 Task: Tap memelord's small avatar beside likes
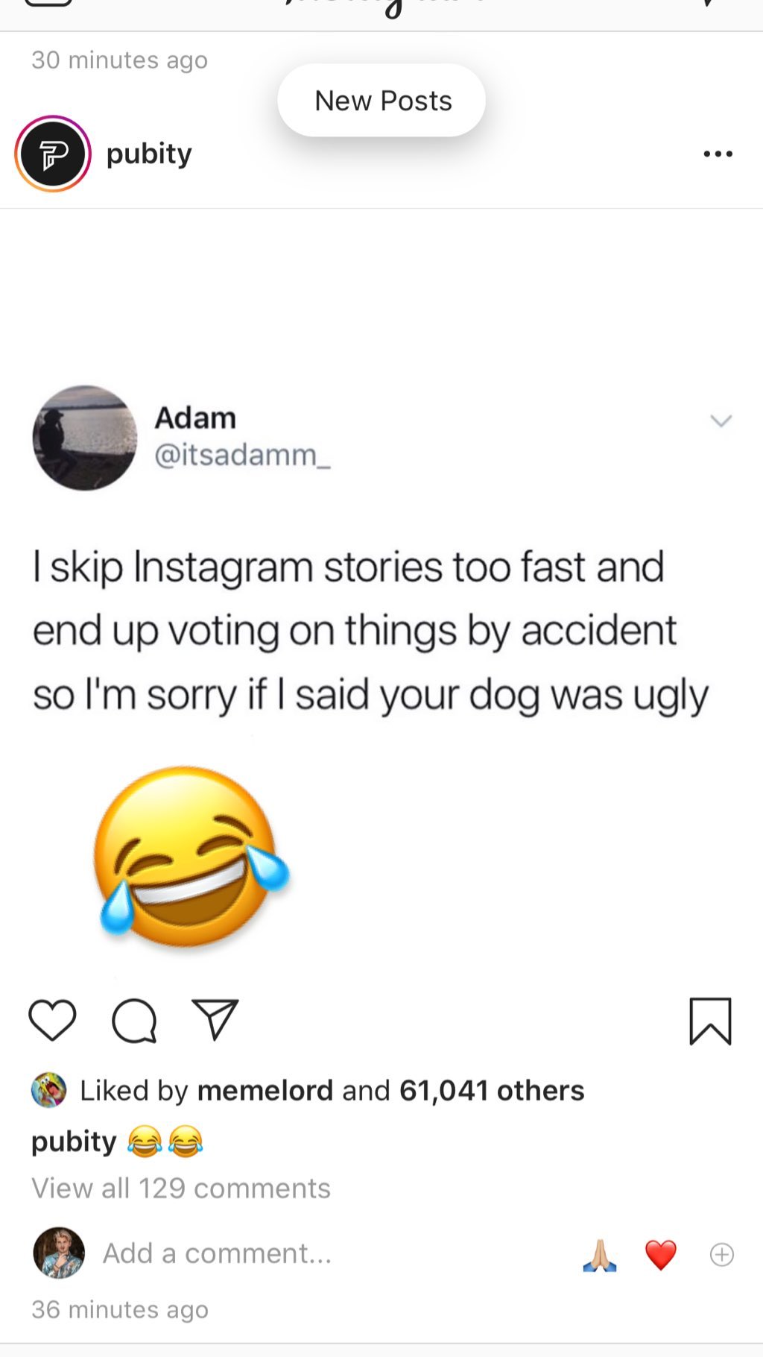tap(48, 1090)
